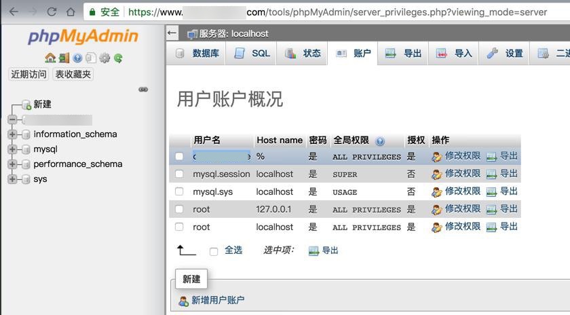Click 修改权限 link for % host user
The image size is (570, 315).
[462, 156]
